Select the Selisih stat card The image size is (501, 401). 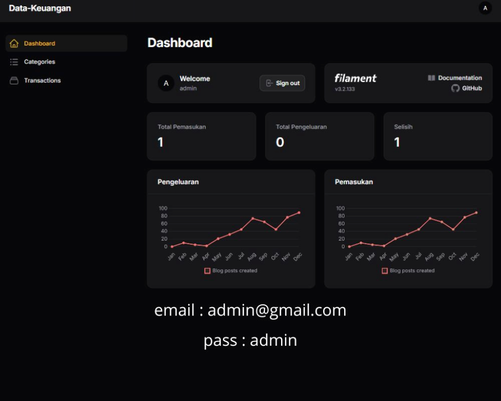coord(437,136)
